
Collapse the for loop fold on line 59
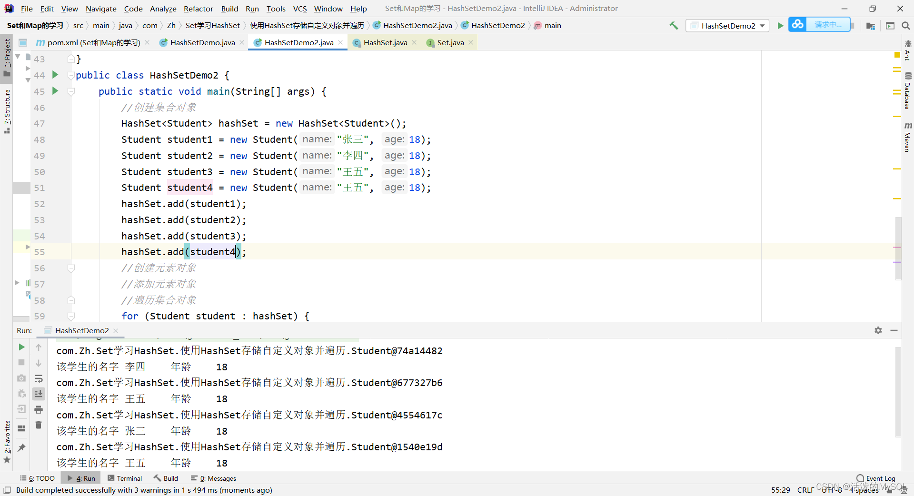click(71, 316)
